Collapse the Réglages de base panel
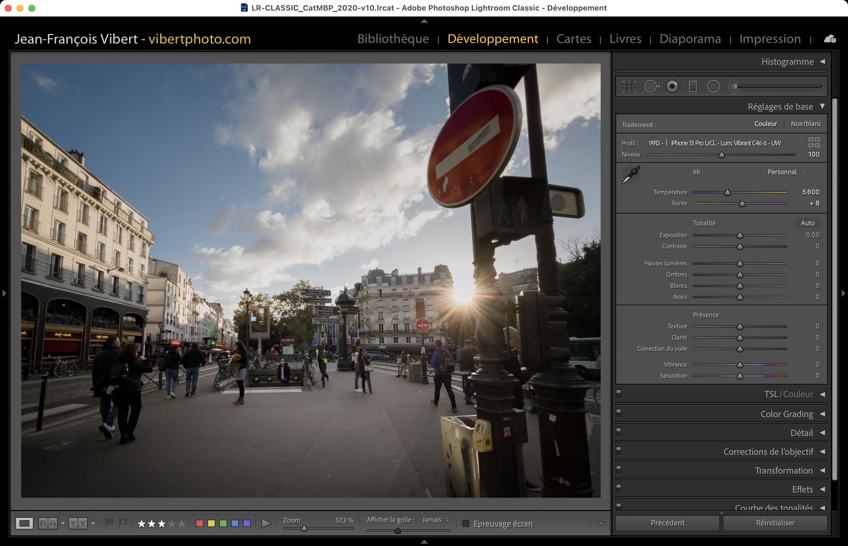 [822, 106]
